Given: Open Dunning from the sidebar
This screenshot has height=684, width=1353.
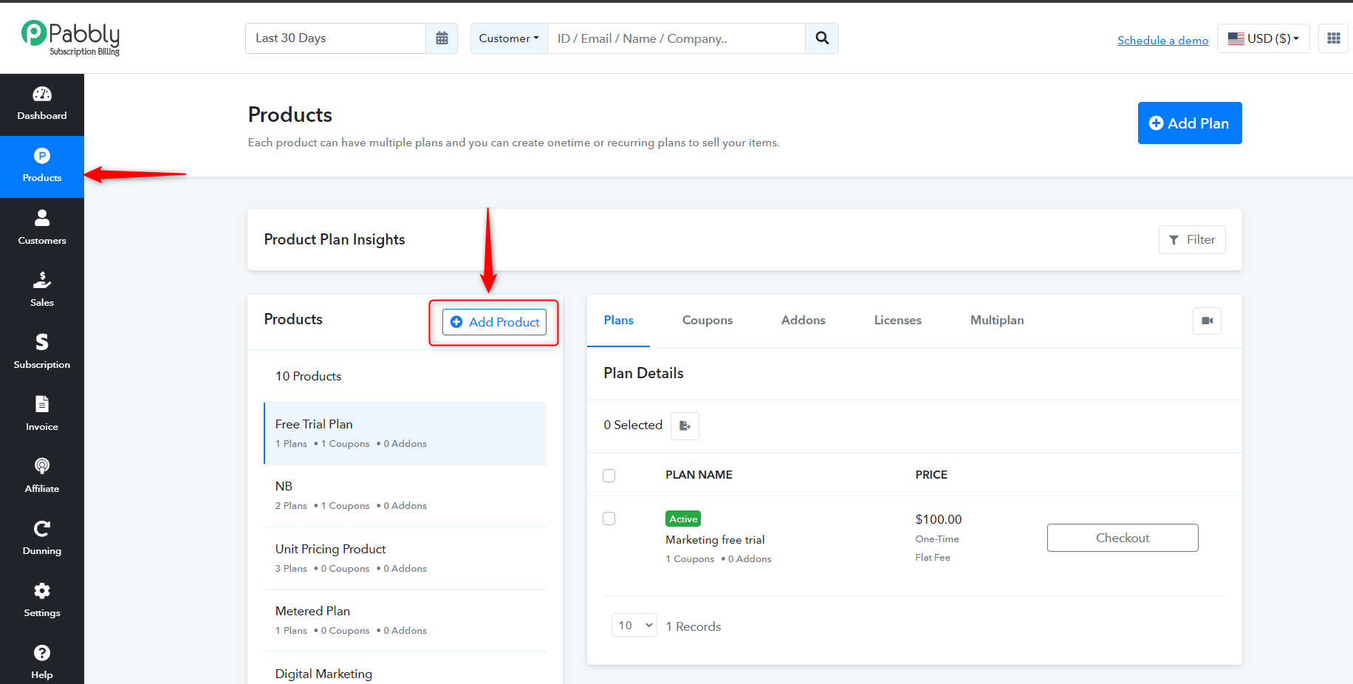Looking at the screenshot, I should click(x=42, y=538).
